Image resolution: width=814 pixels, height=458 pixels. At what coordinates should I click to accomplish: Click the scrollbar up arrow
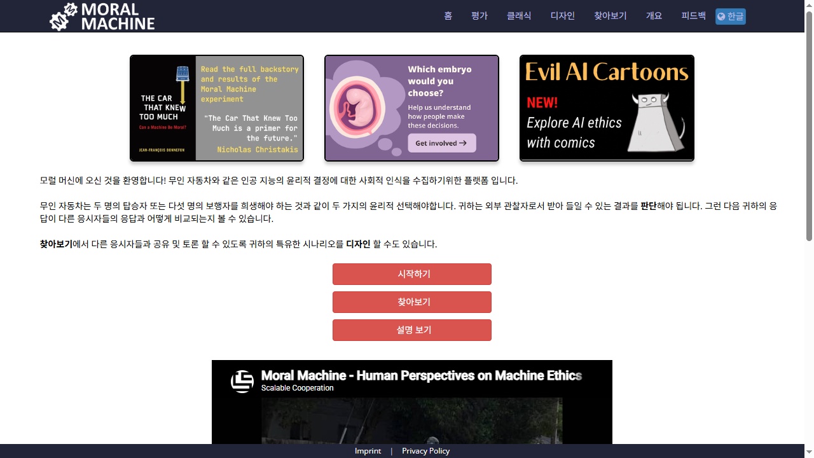coord(809,5)
